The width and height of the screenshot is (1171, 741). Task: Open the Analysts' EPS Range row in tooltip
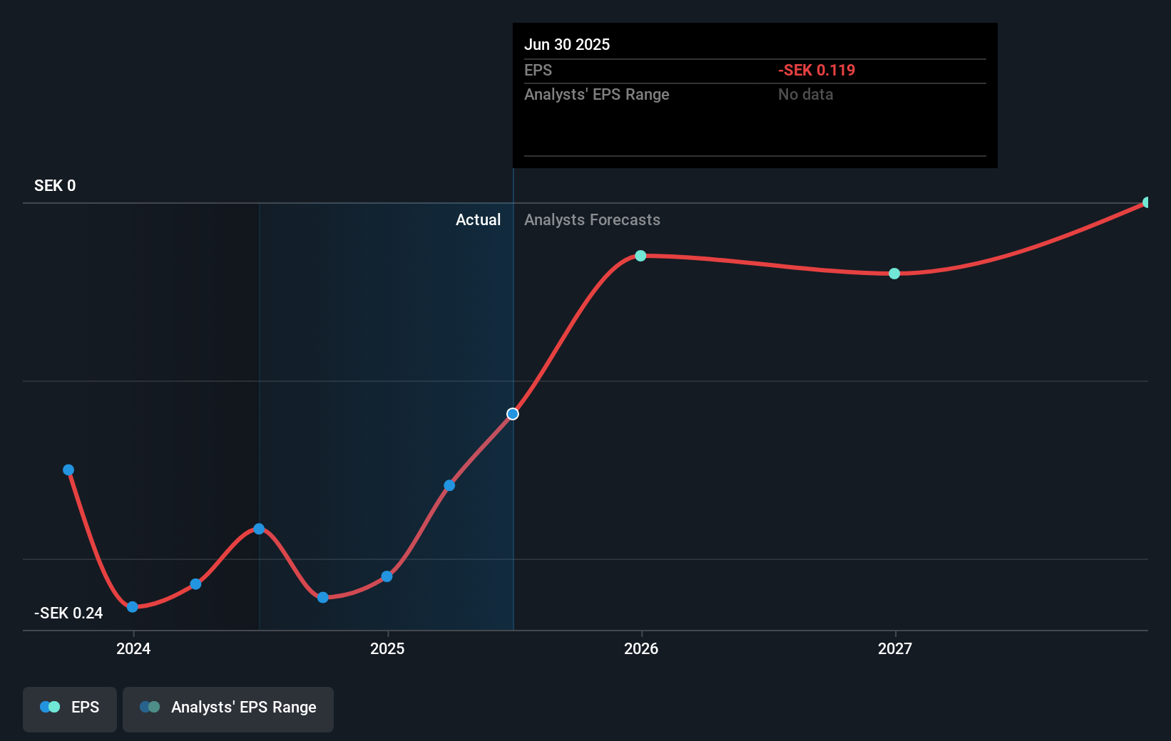tap(597, 94)
